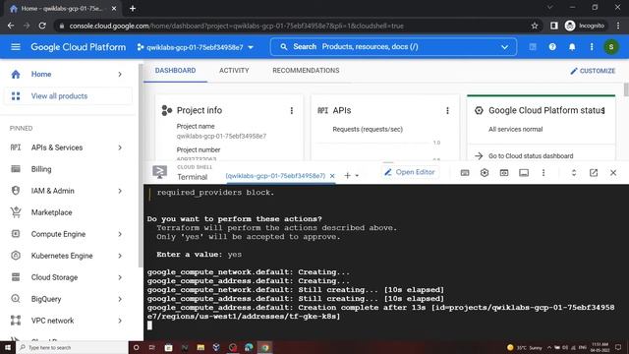
Task: Add a new Cloud Shell terminal tab
Action: (x=347, y=175)
